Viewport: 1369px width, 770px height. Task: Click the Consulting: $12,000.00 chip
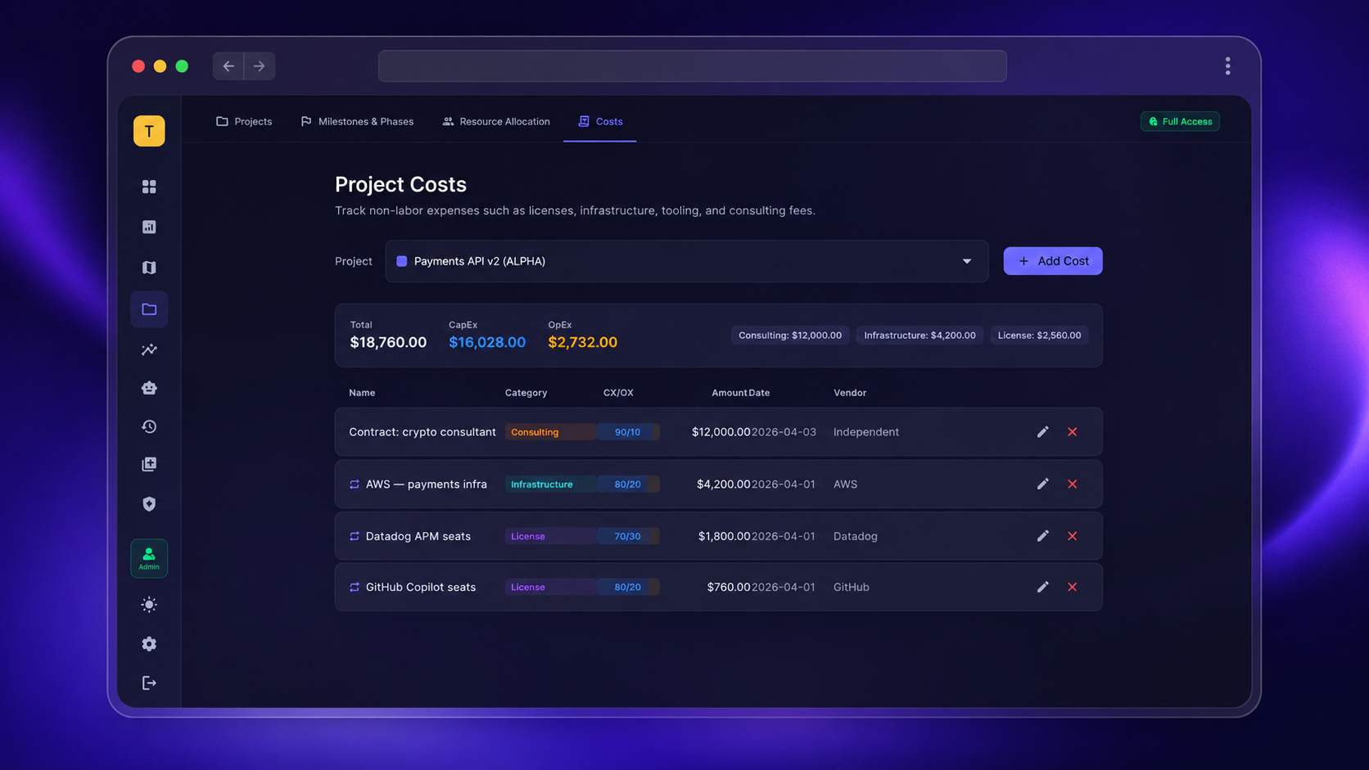(x=790, y=335)
